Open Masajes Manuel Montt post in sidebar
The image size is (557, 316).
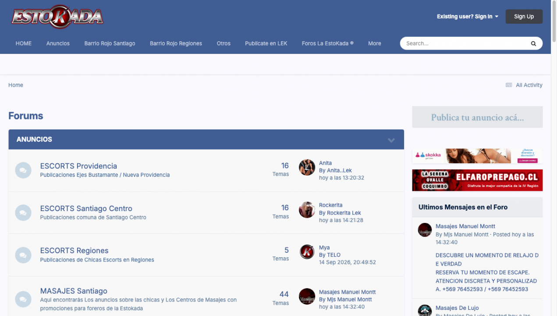click(465, 226)
